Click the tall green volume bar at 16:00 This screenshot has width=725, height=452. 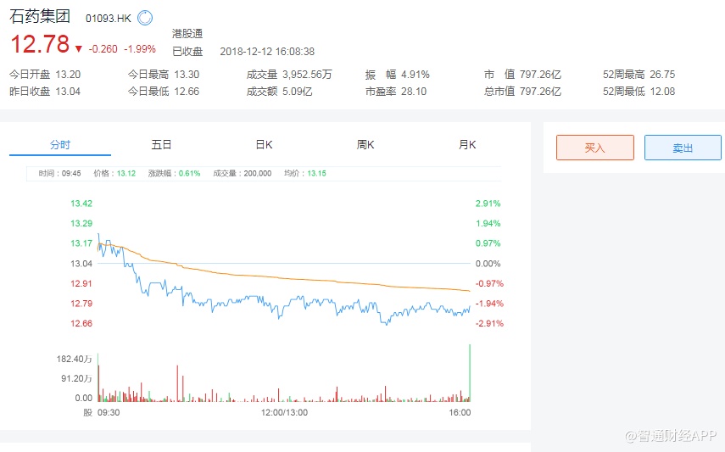coord(469,371)
